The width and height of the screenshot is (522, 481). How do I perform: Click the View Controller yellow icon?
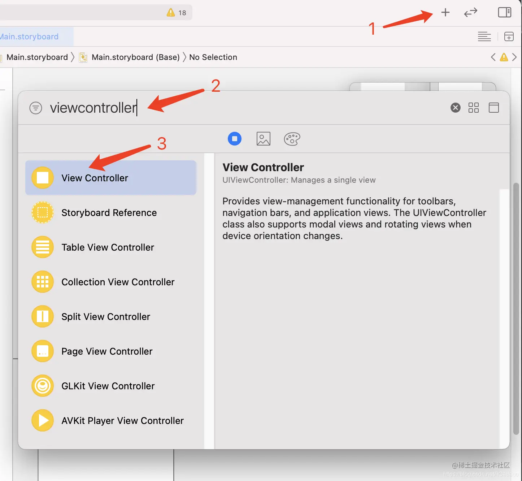[x=43, y=178]
